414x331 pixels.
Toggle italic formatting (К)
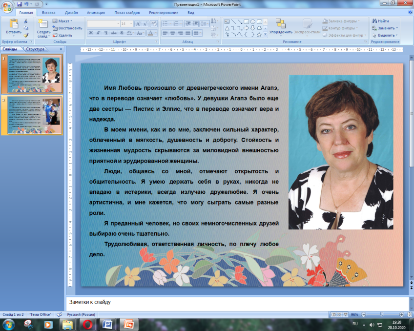click(x=98, y=33)
